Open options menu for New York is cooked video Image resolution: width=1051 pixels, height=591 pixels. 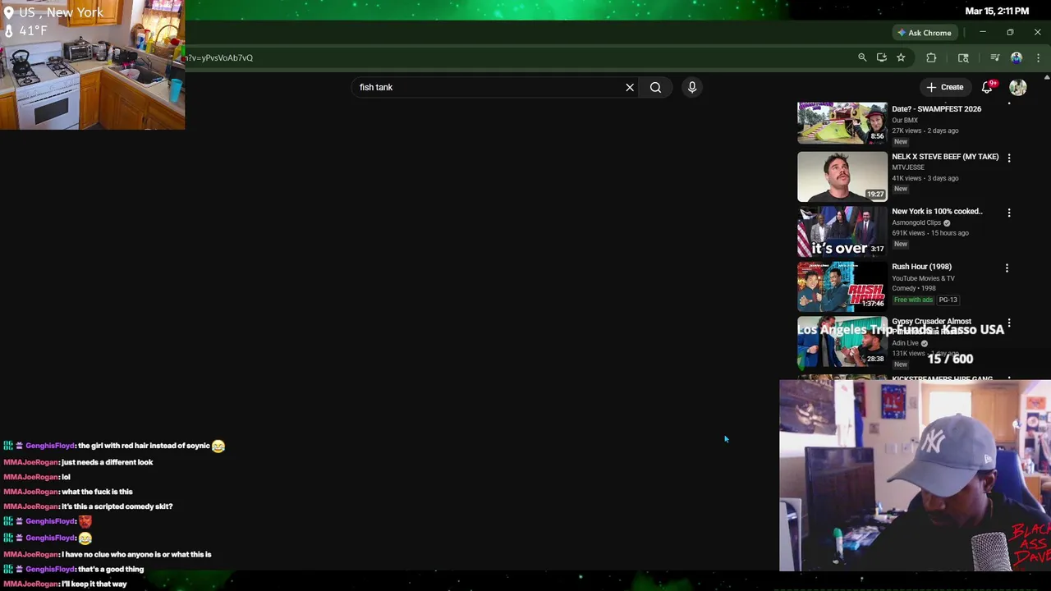pyautogui.click(x=1009, y=213)
